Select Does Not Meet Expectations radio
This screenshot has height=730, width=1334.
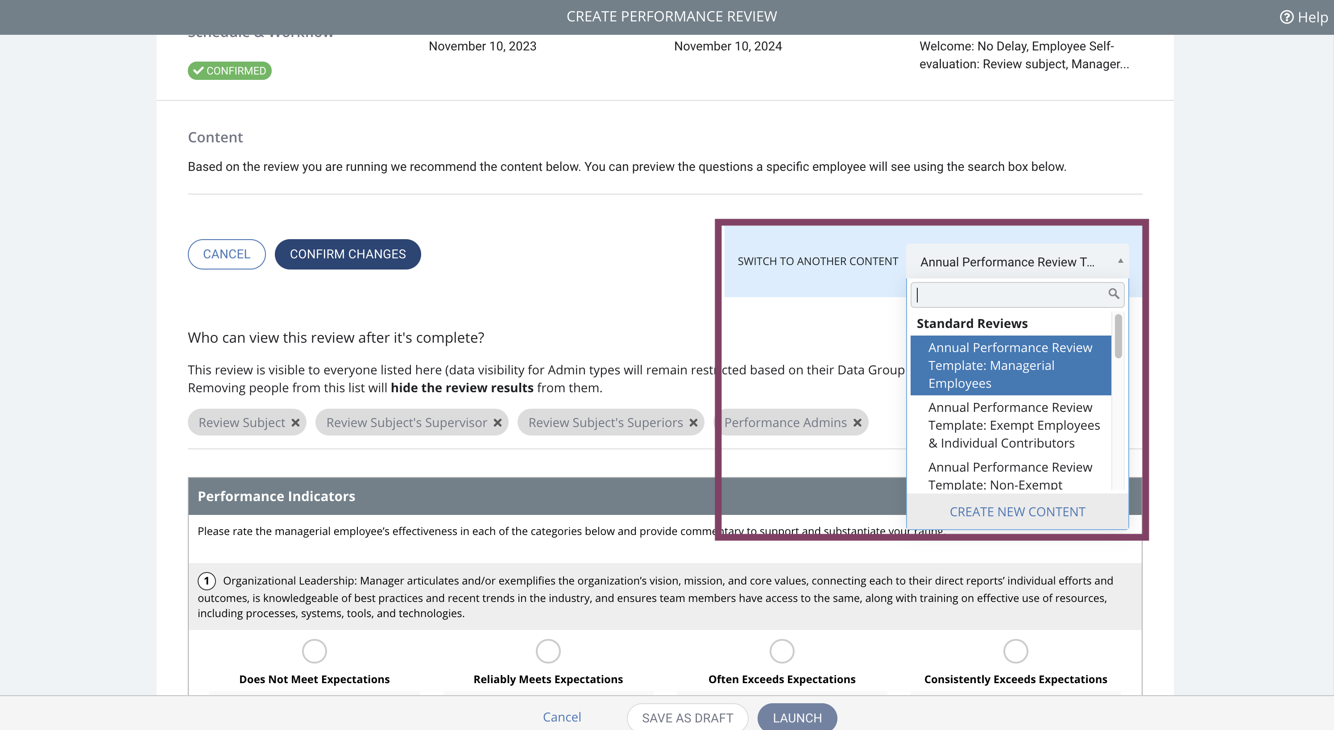coord(315,651)
